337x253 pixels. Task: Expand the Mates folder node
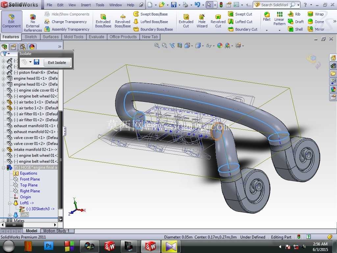3,221
